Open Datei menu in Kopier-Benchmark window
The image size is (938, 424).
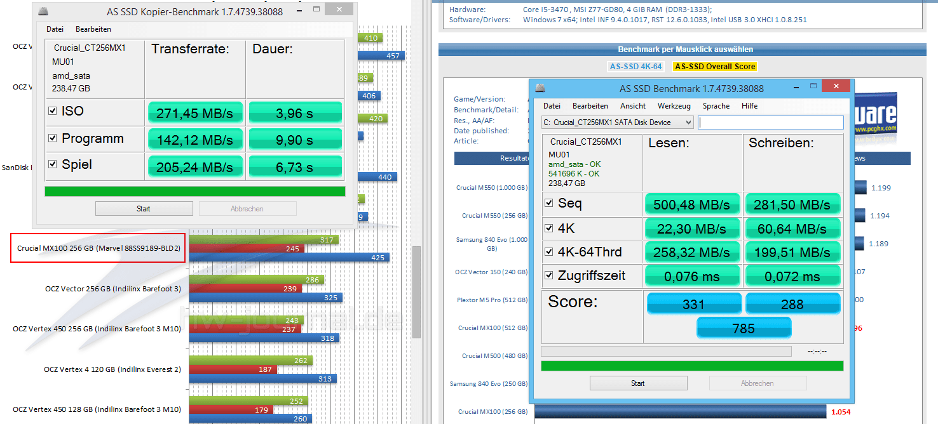tap(55, 29)
